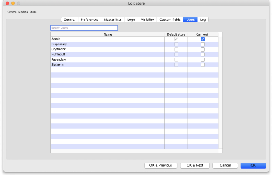This screenshot has width=272, height=175.
Task: Sort users by the Name column header
Action: click(x=108, y=34)
